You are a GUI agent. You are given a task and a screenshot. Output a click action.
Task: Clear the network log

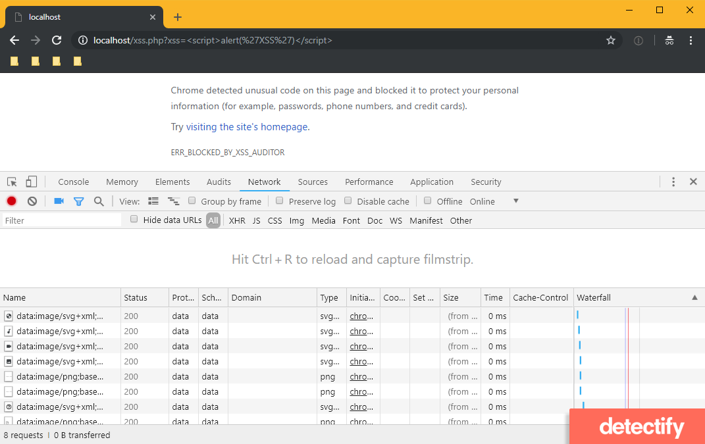click(32, 201)
